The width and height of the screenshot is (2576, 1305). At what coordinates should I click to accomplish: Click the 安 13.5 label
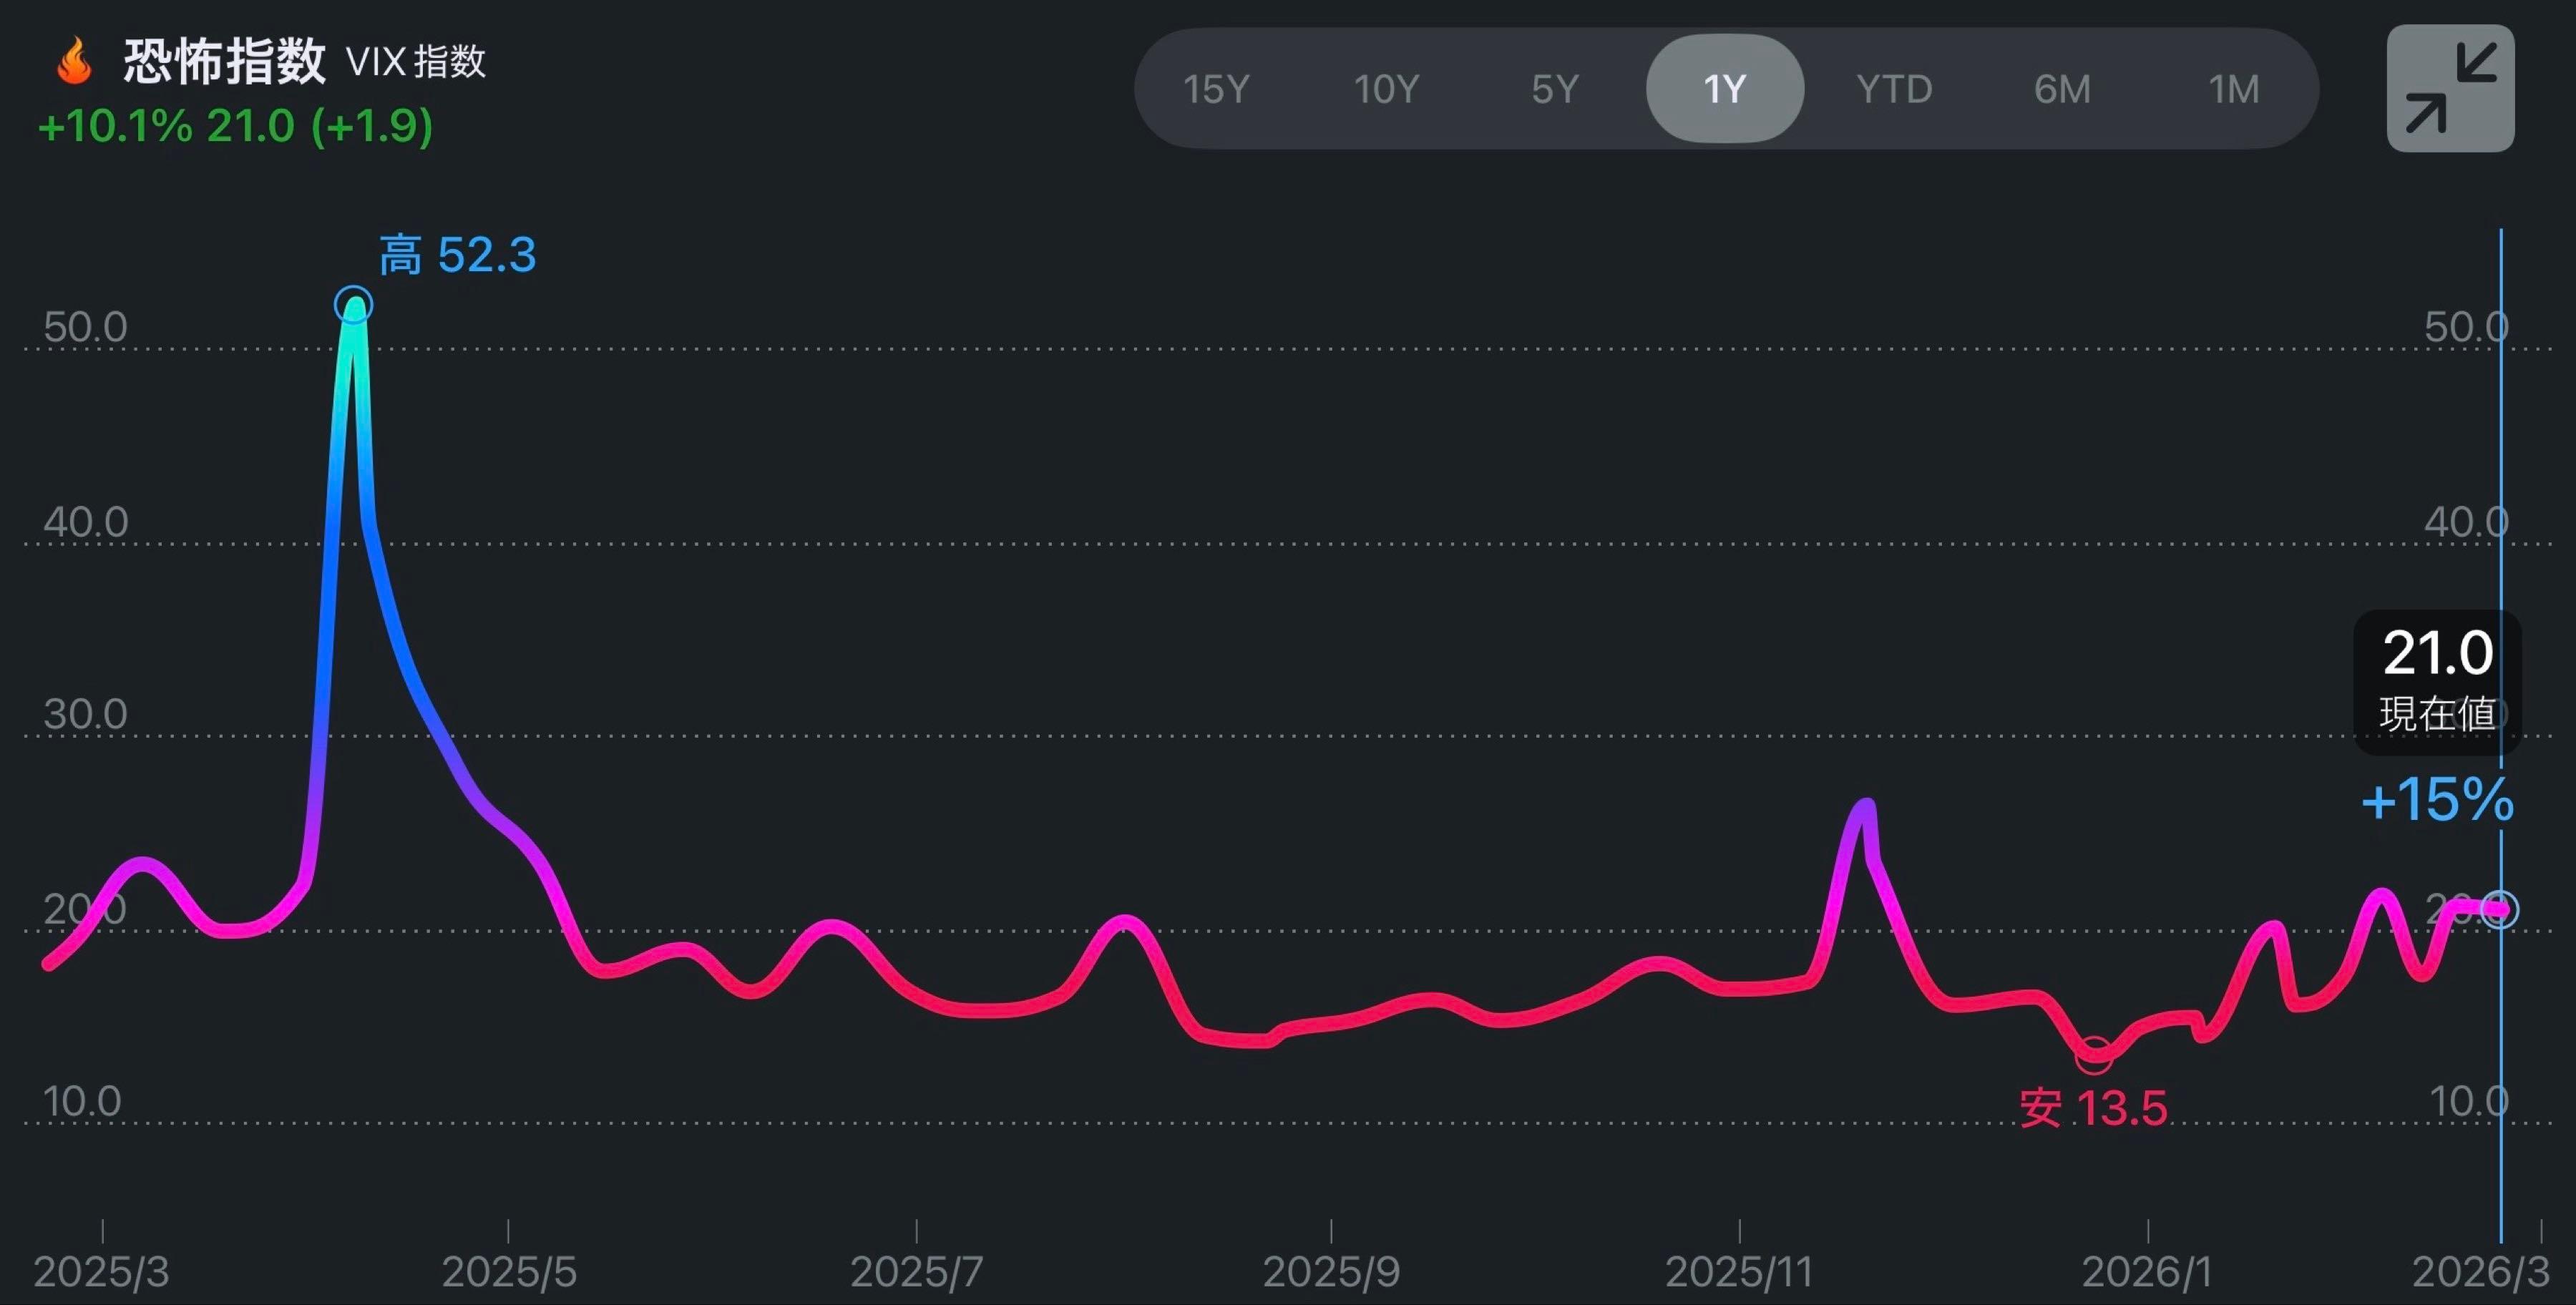2092,1108
